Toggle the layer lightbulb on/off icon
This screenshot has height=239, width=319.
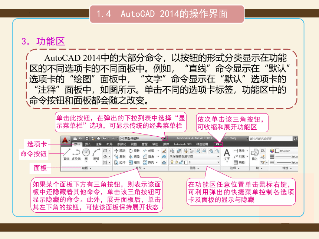click(x=172, y=162)
